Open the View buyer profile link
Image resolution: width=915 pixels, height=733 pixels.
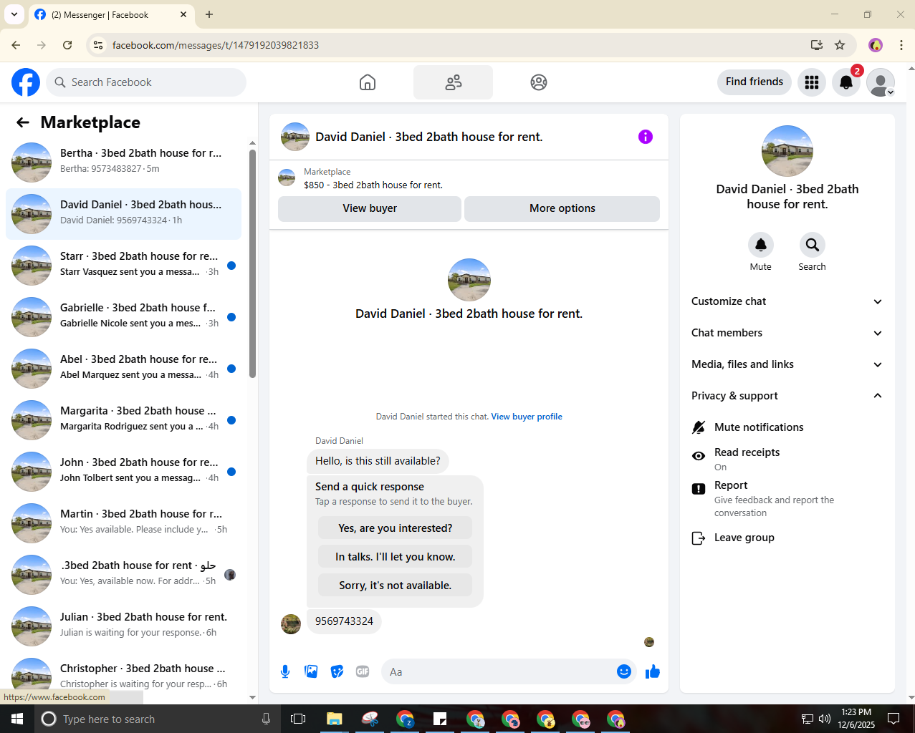point(527,417)
